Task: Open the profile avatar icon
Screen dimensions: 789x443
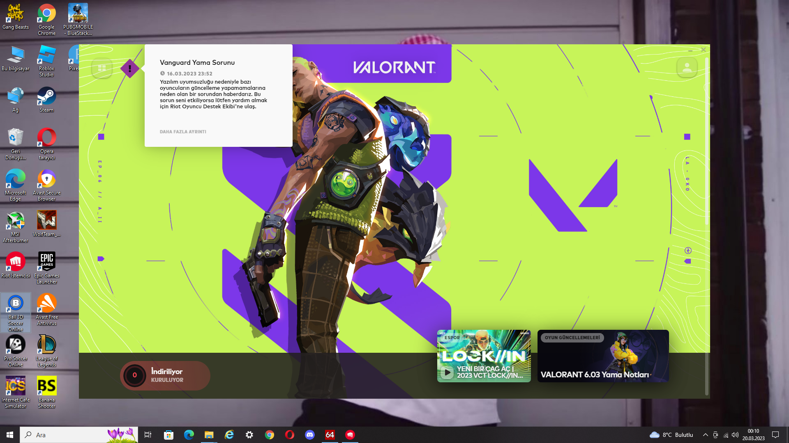Action: [687, 67]
